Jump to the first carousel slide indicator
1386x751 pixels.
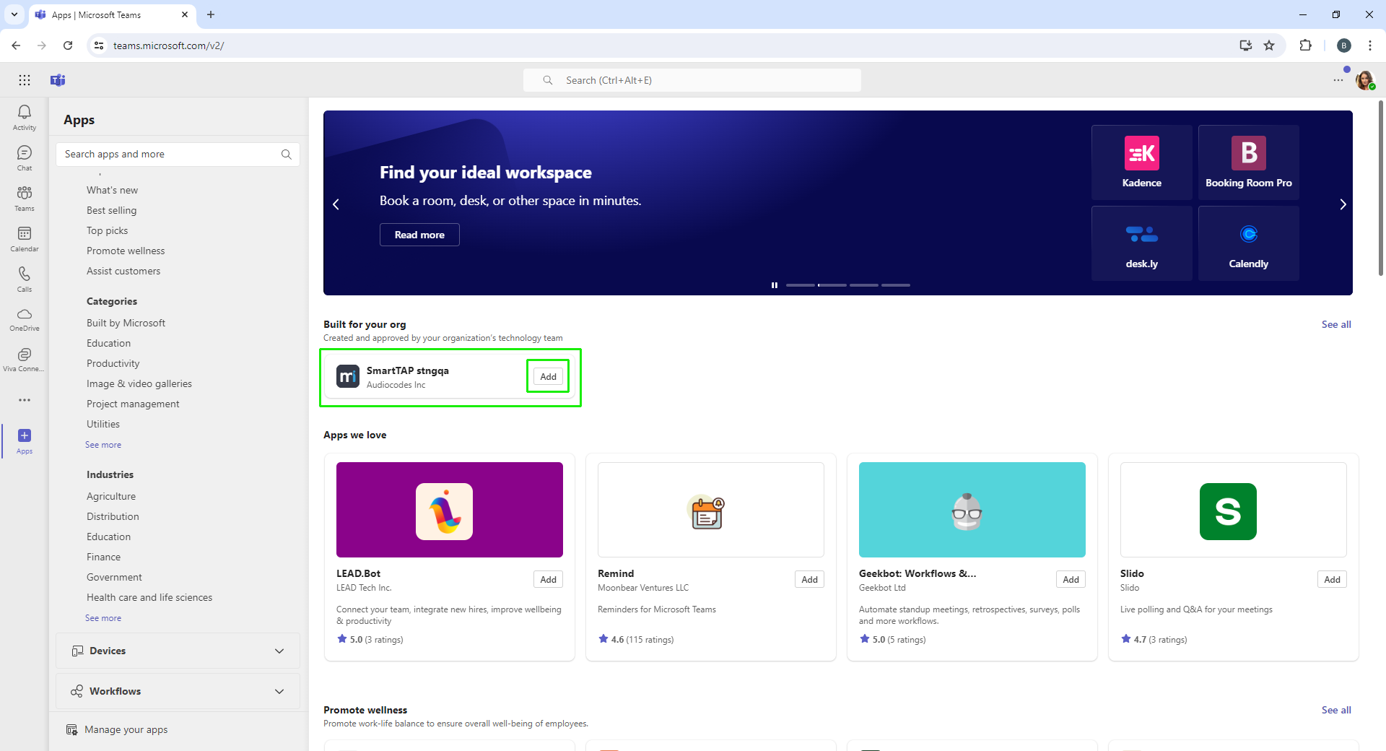(800, 285)
